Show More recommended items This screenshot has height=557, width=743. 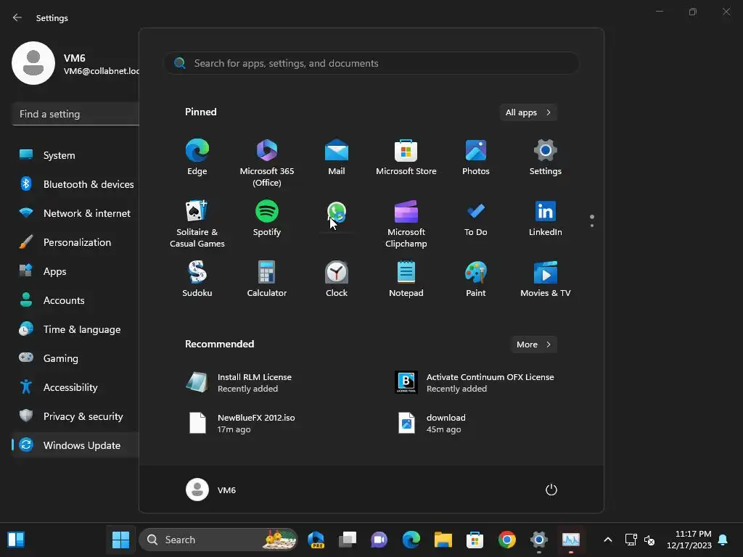click(x=533, y=344)
